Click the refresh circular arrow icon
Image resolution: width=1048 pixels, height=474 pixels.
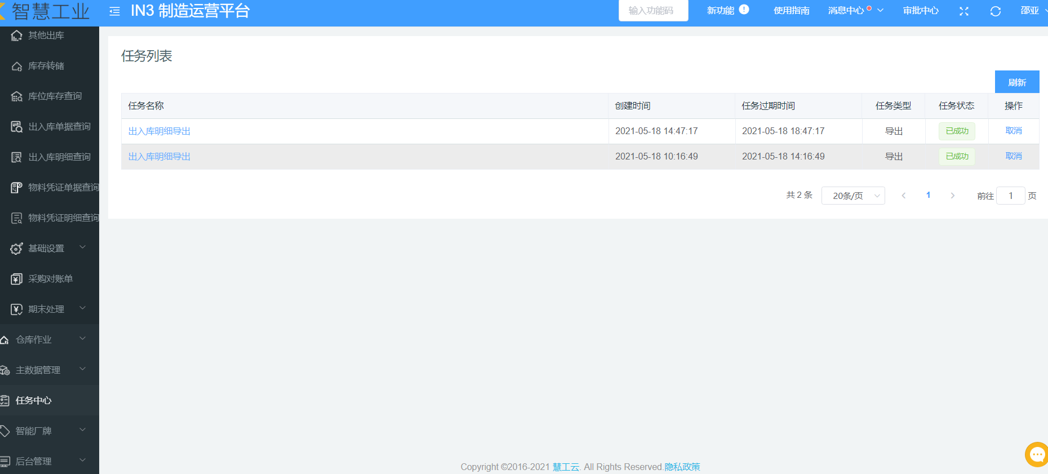995,11
